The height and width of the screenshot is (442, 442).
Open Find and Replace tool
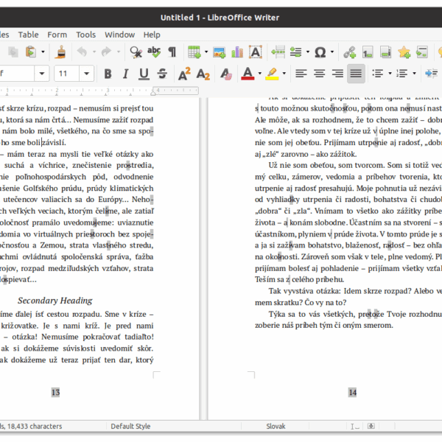136,52
